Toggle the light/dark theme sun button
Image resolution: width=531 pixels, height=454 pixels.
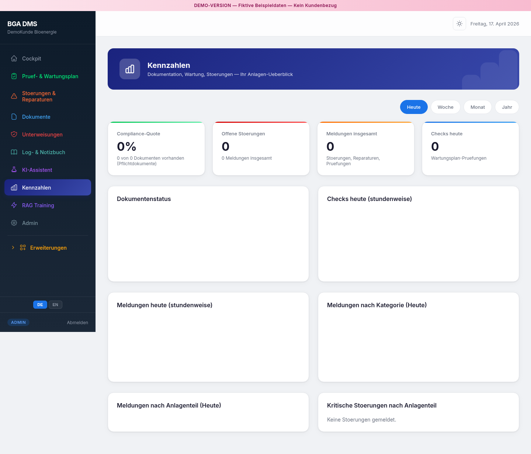tap(459, 24)
